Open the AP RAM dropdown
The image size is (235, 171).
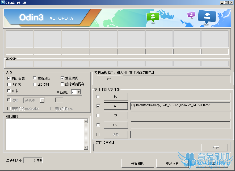pyautogui.click(x=42, y=100)
